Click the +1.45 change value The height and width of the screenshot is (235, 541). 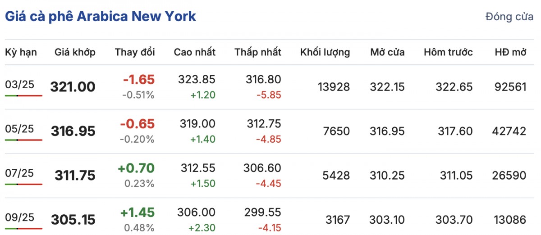[136, 212]
